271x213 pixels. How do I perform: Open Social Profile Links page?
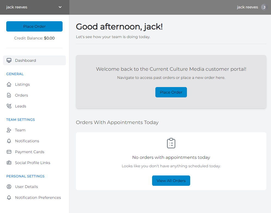[x=34, y=163]
